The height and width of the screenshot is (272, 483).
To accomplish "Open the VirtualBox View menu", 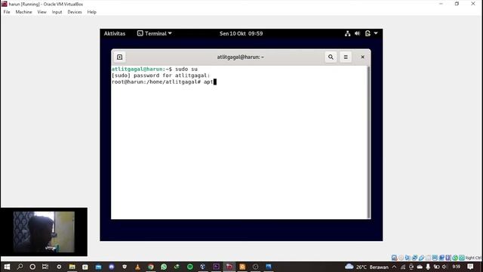I will point(42,12).
